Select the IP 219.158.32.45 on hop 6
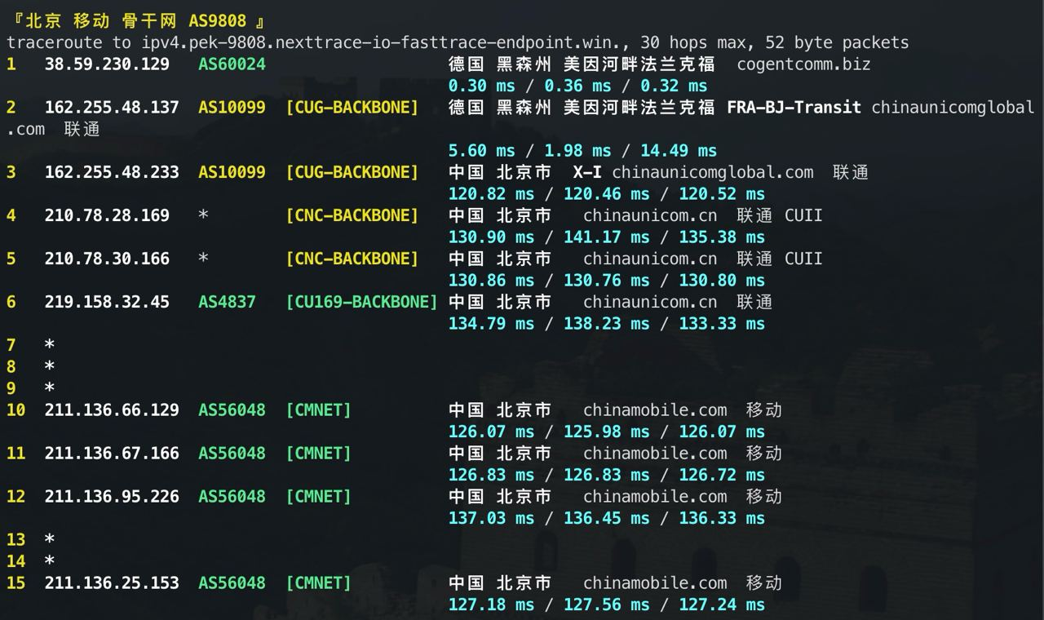1044x620 pixels. click(107, 302)
